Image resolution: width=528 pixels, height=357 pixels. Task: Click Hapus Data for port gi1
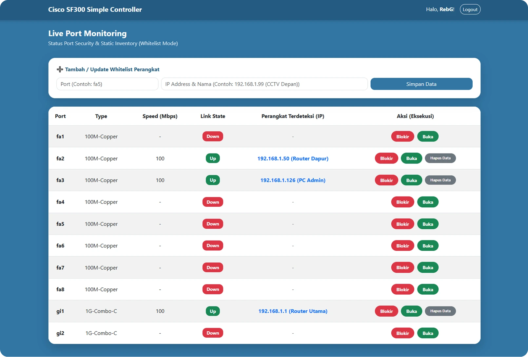440,311
